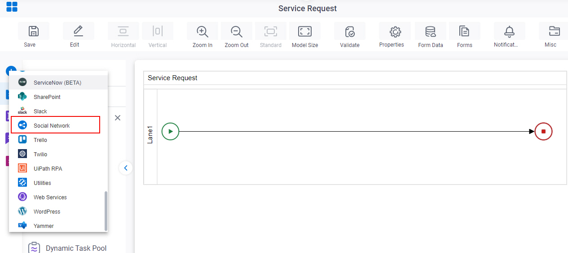This screenshot has width=568, height=253.
Task: Open the Misc folder icon
Action: 554,31
